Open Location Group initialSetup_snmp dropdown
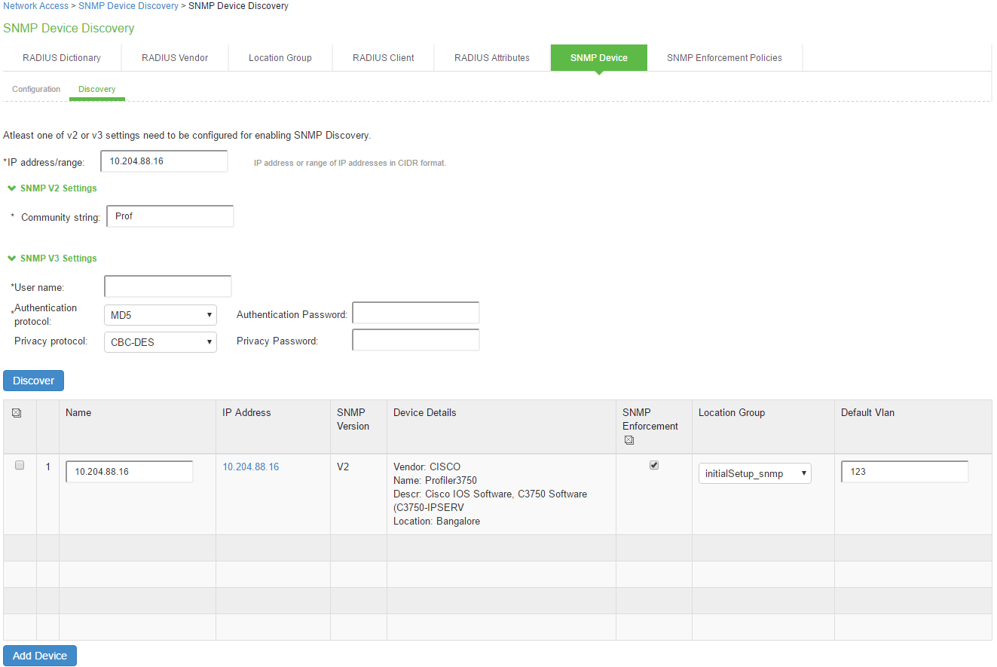 click(x=754, y=473)
